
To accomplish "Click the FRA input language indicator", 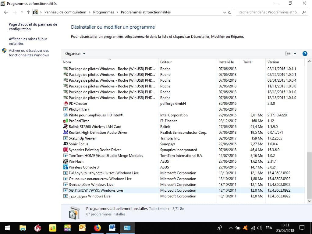I will click(269, 228).
